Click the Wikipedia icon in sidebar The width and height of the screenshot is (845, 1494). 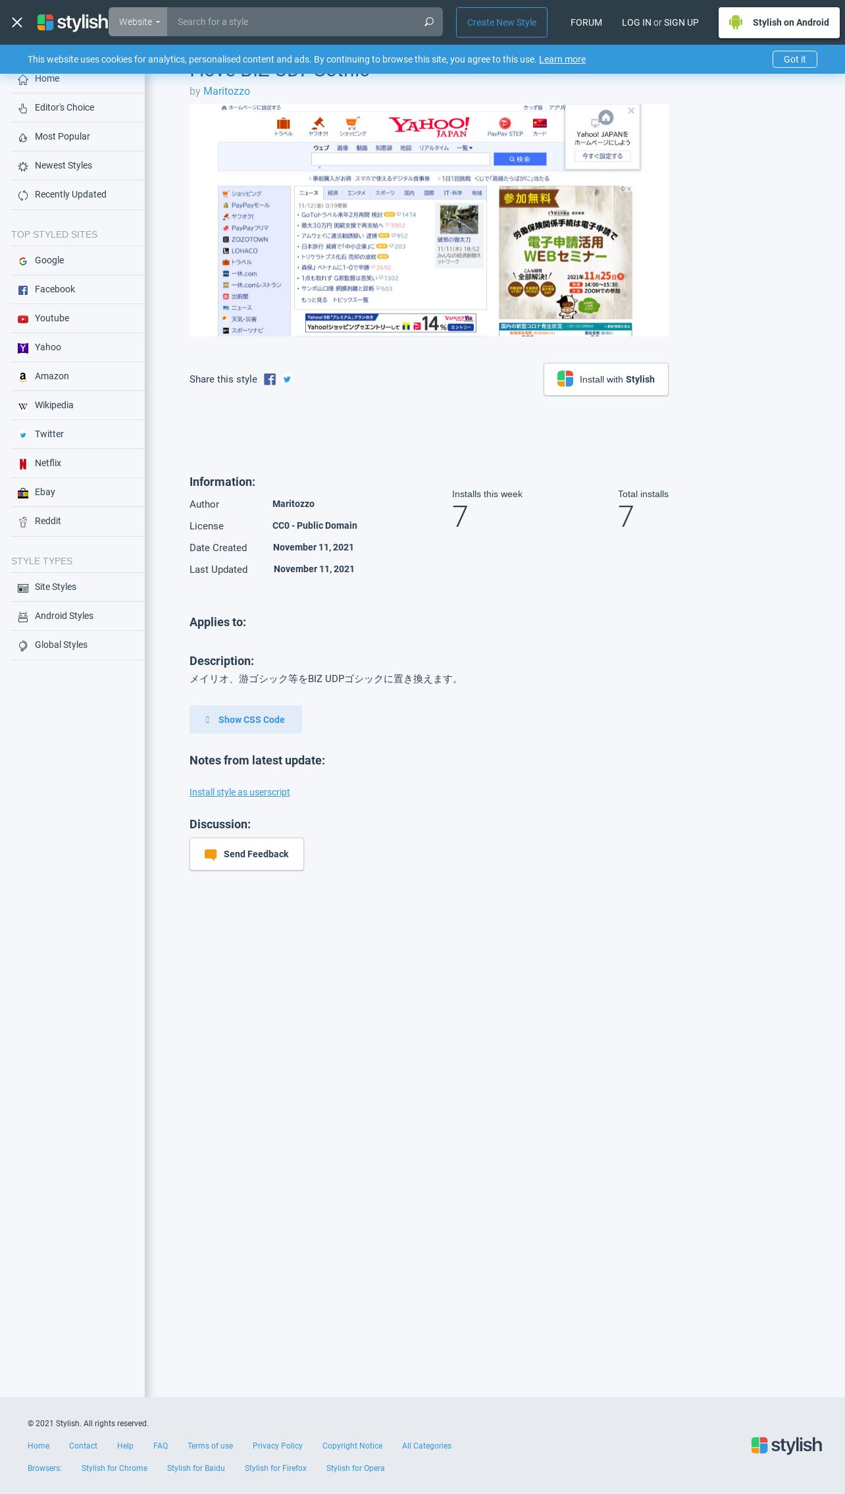(23, 406)
